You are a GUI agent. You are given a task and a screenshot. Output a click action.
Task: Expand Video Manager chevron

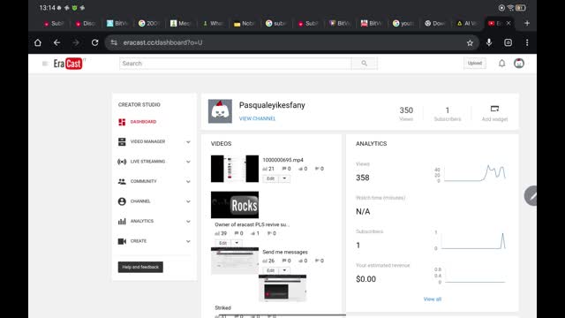point(188,142)
